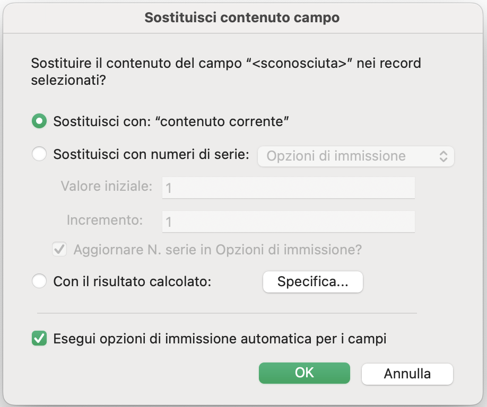Cancel the dialog with the Annulla button
Viewport: 487px width, 407px height.
407,374
